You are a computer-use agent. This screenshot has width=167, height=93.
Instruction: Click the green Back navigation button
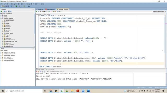click(x=16, y=6)
